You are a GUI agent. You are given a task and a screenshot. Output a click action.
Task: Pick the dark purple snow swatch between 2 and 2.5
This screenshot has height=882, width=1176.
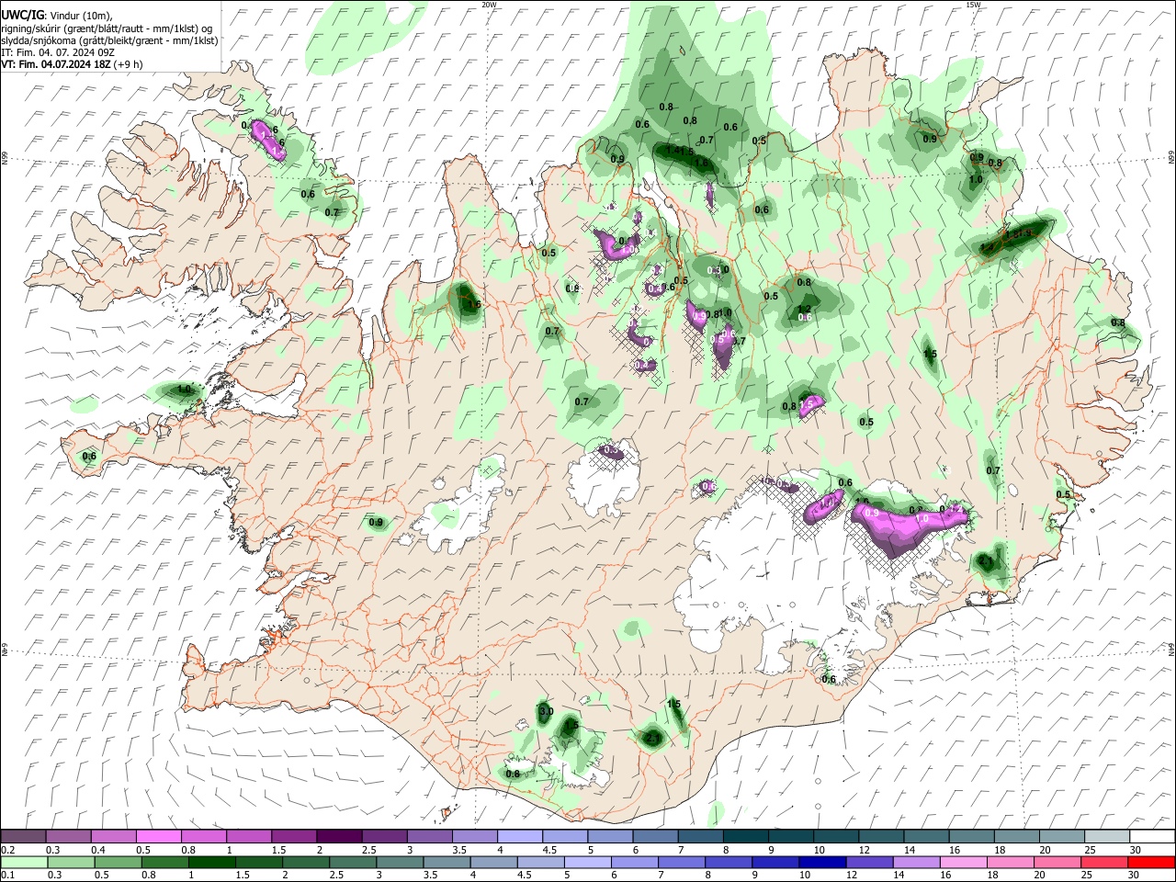pos(339,836)
